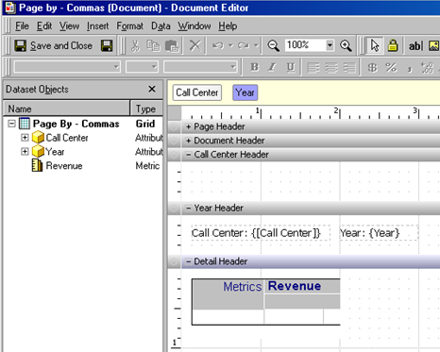
Task: Select the Year attribute cube icon
Action: tap(38, 151)
